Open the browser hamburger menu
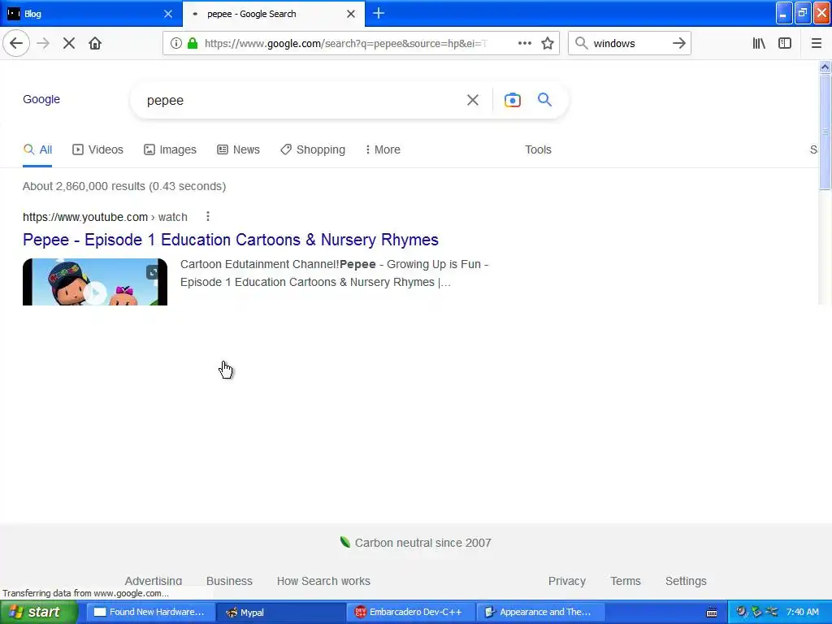 816,43
